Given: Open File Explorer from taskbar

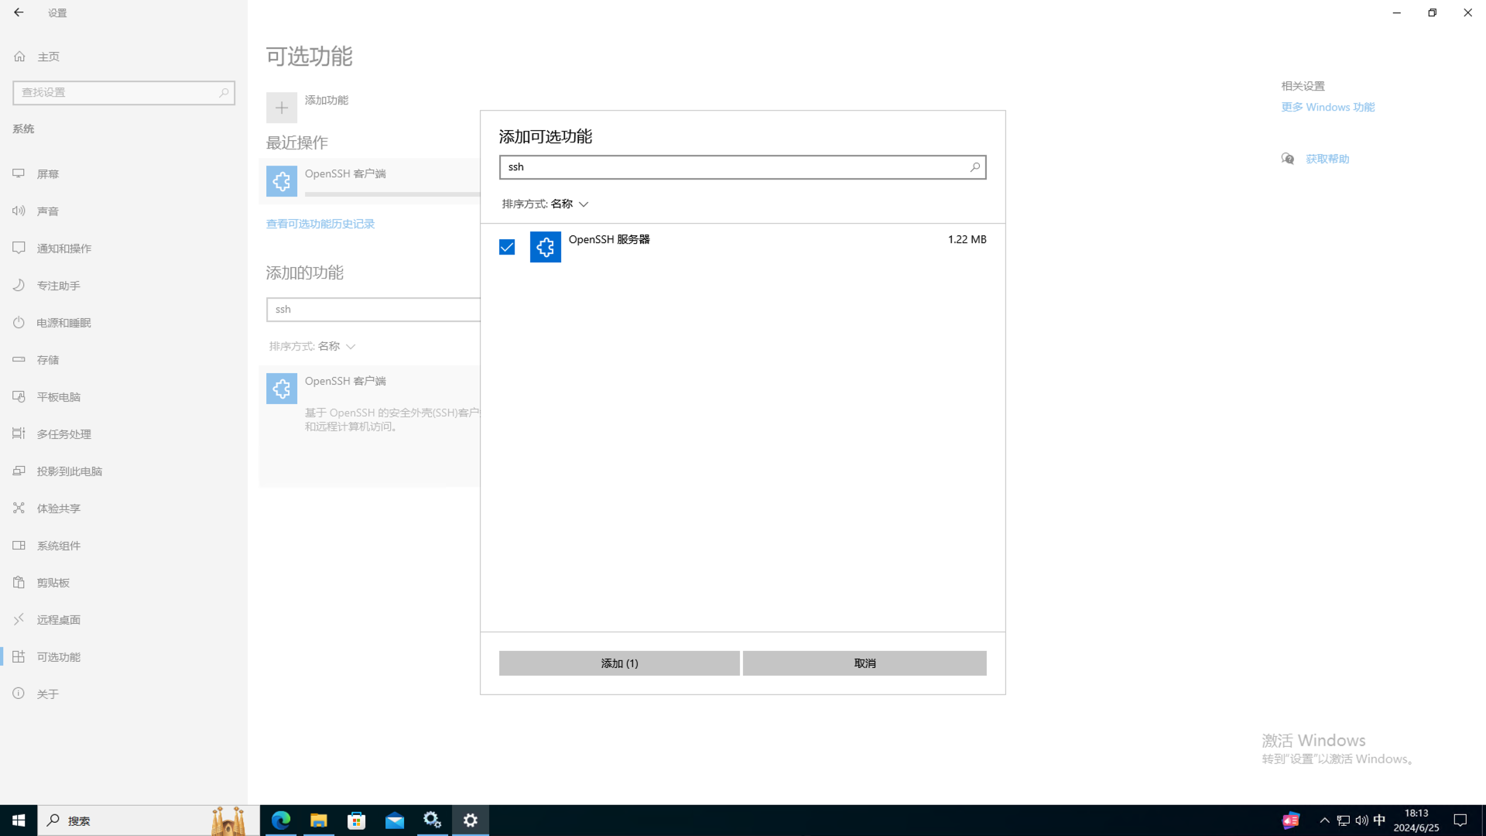Looking at the screenshot, I should (x=319, y=821).
